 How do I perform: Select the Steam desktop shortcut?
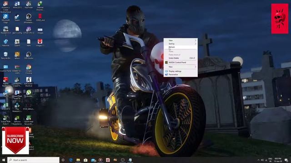17,18
